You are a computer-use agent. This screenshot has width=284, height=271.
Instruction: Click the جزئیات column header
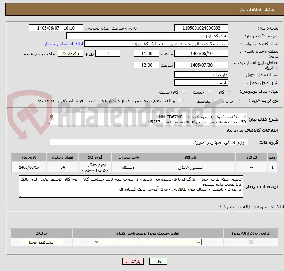[41, 233]
